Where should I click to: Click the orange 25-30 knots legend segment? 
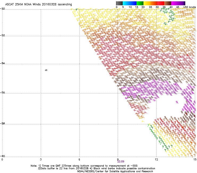click(x=154, y=3)
